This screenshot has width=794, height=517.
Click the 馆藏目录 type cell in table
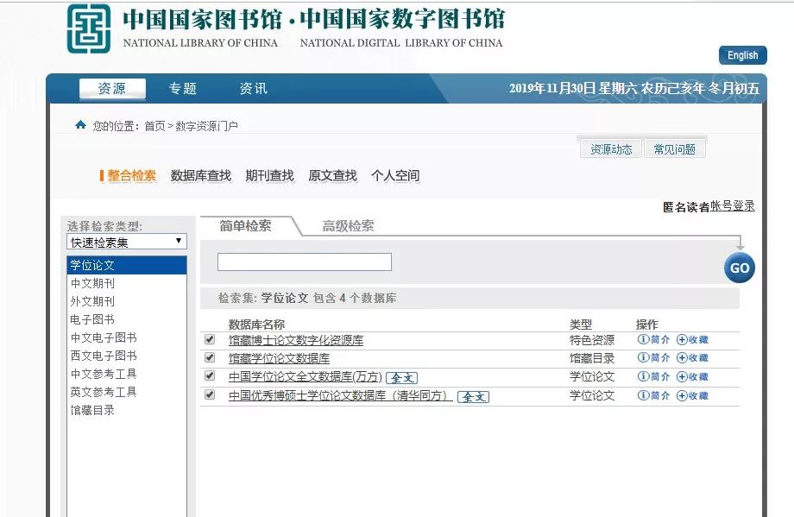[x=592, y=358]
